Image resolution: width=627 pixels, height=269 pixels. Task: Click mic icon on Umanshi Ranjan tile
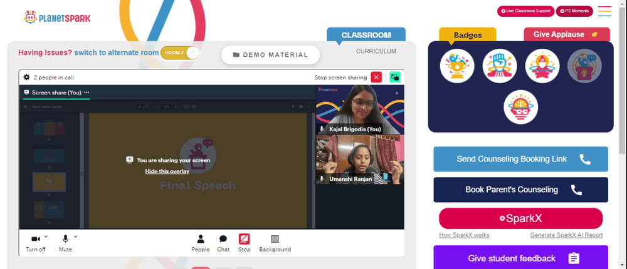tap(322, 179)
